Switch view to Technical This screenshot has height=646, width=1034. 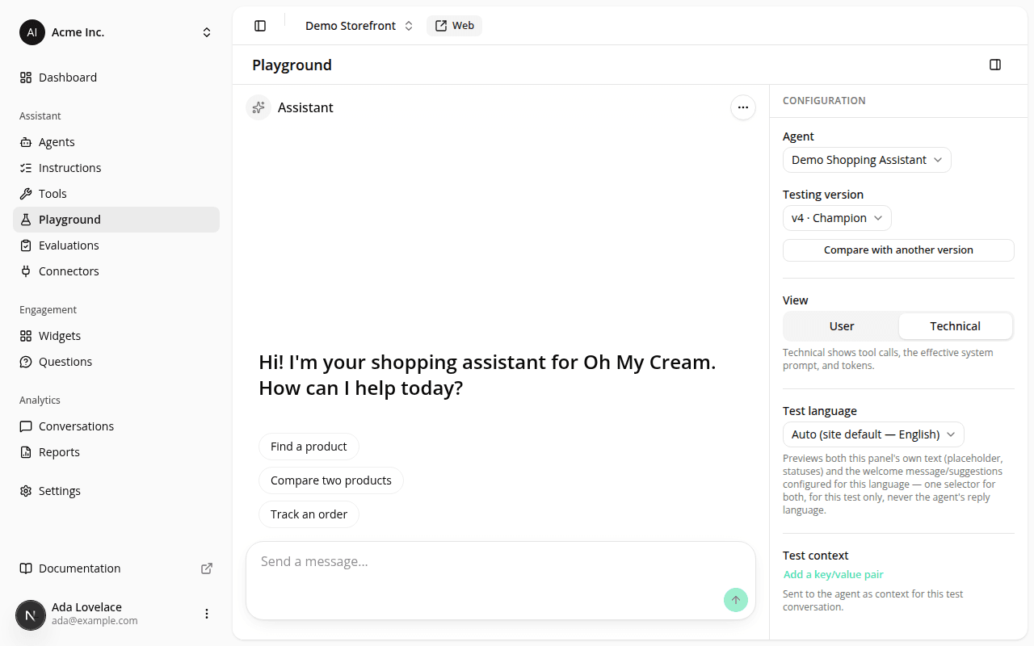pyautogui.click(x=956, y=326)
